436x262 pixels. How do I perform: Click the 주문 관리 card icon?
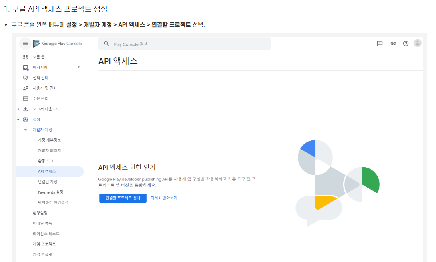25,98
